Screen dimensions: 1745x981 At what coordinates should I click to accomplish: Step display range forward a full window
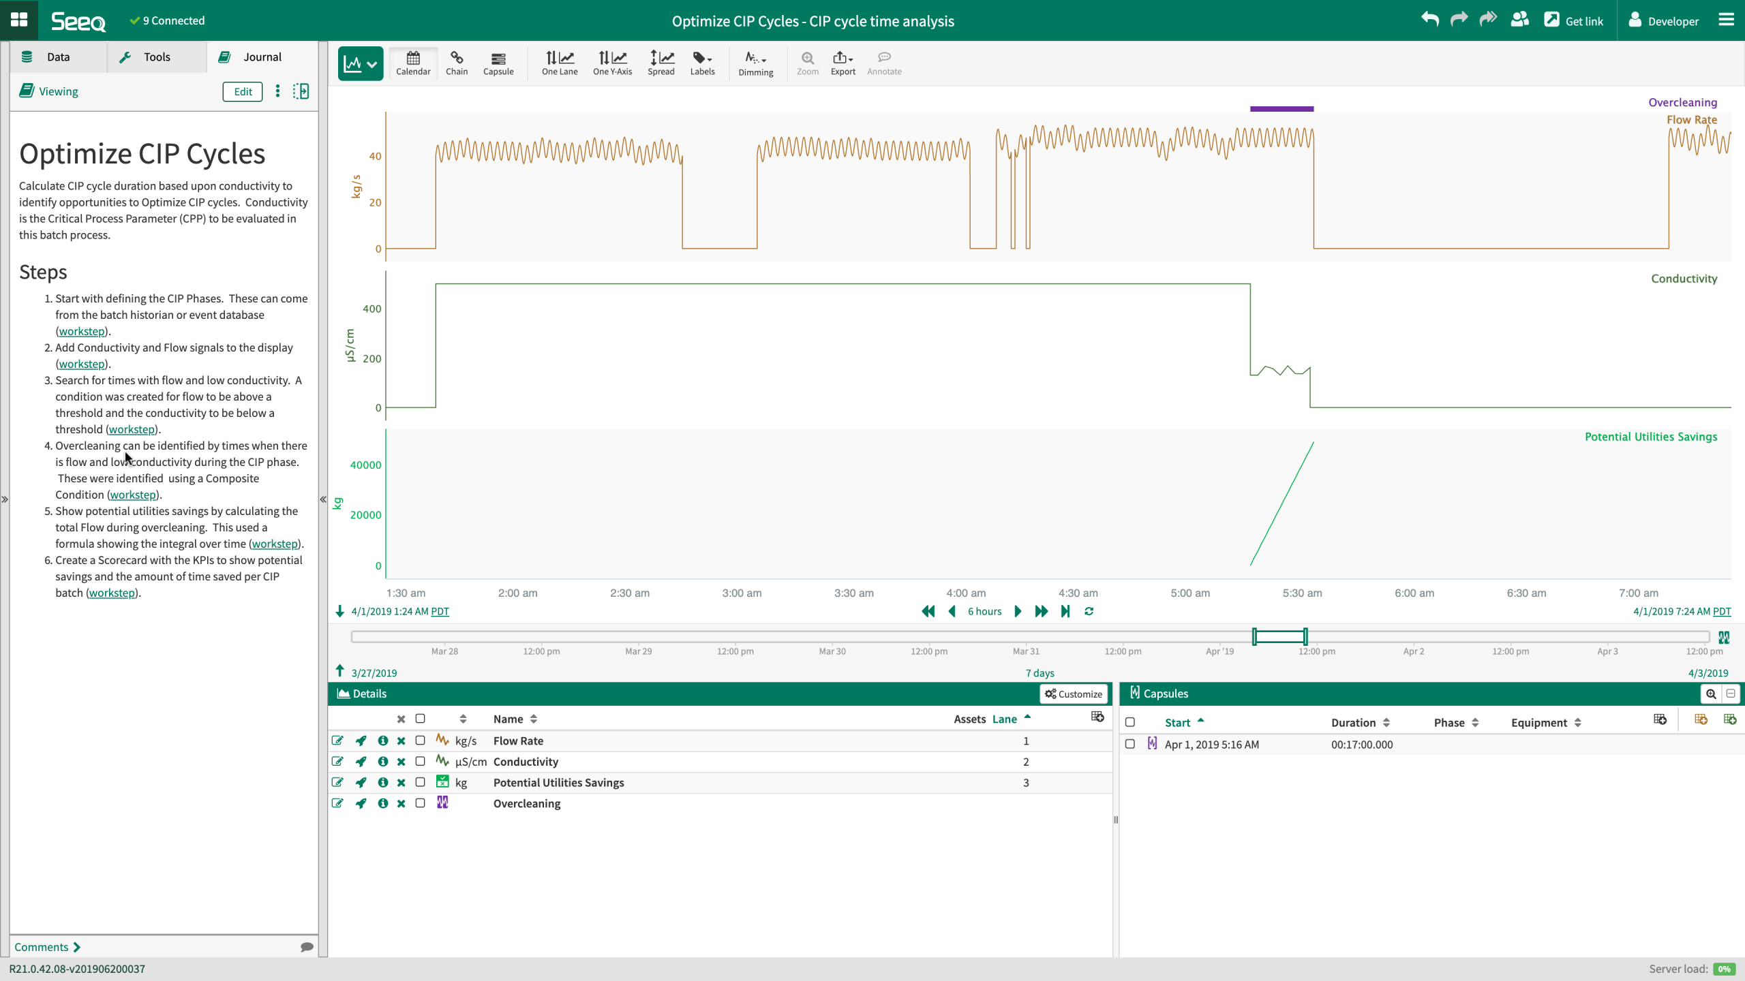(x=1041, y=611)
